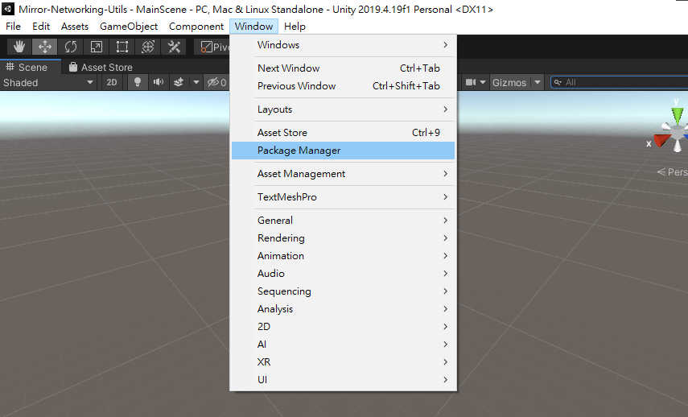Toggle Gizmos button
This screenshot has height=417, width=688.
click(x=509, y=83)
